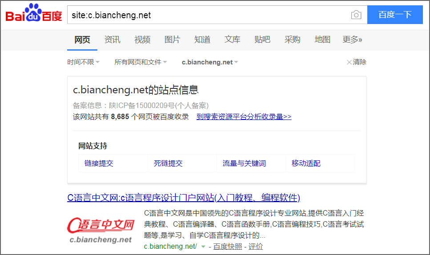Open the 时间不限 time filter dropdown
This screenshot has height=255, width=430.
(83, 62)
